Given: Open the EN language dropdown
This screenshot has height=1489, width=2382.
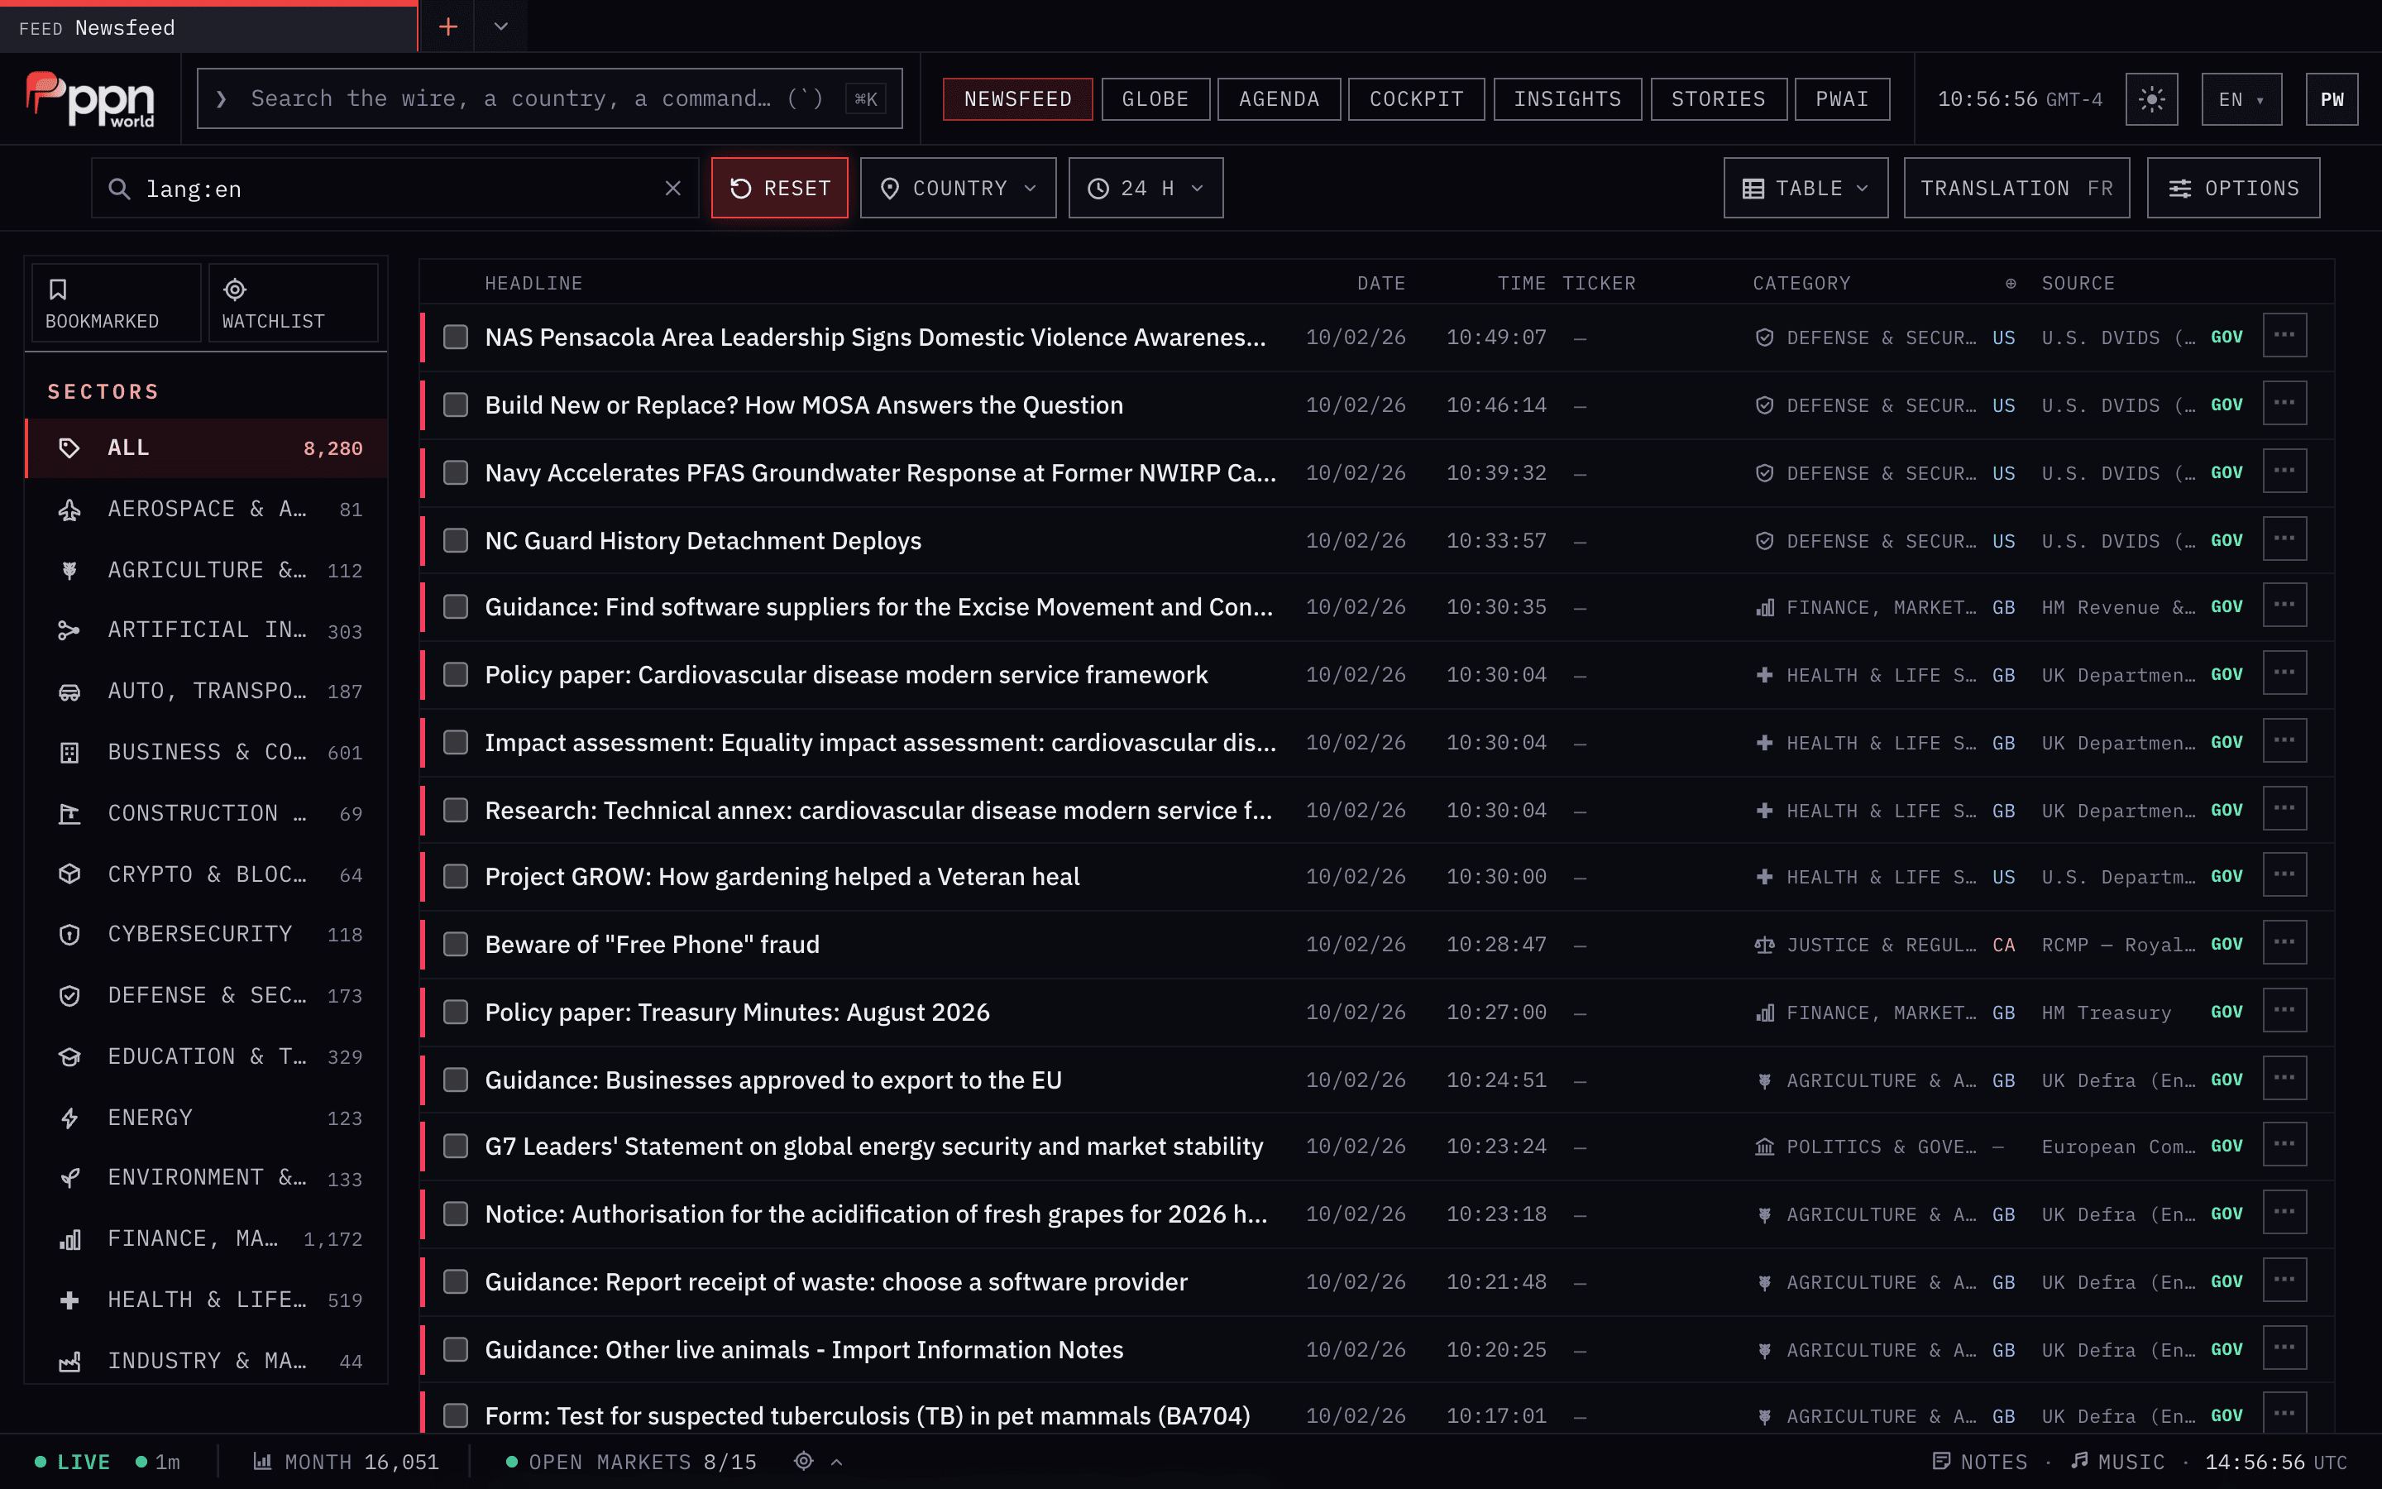Looking at the screenshot, I should tap(2241, 99).
